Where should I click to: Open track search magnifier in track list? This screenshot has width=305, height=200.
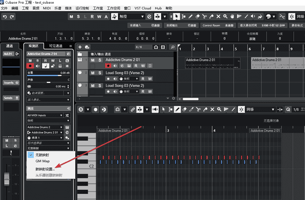pos(173,47)
